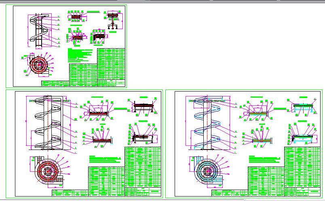
Task: Select the small top-left drawing sheet
Action: (66, 46)
